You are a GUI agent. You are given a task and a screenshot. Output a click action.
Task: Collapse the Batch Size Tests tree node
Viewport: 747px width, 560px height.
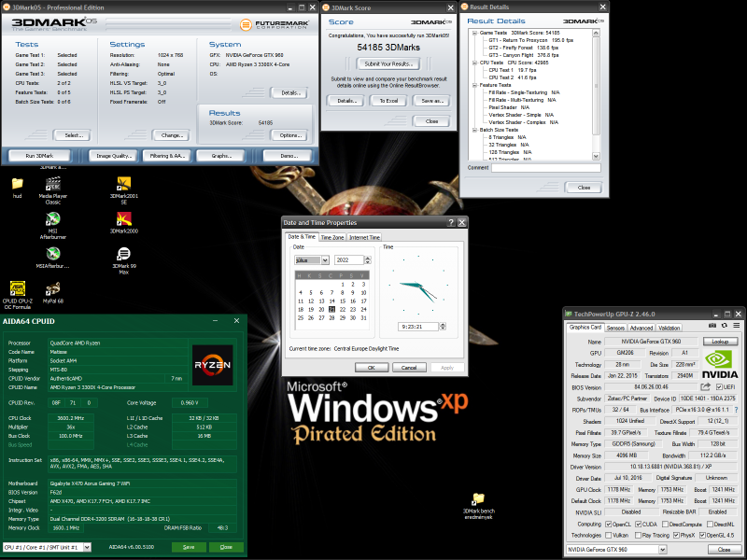[474, 130]
